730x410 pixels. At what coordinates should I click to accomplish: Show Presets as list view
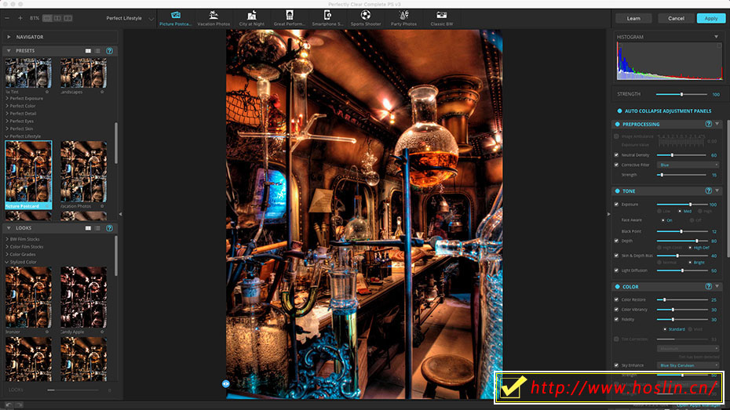[x=97, y=51]
